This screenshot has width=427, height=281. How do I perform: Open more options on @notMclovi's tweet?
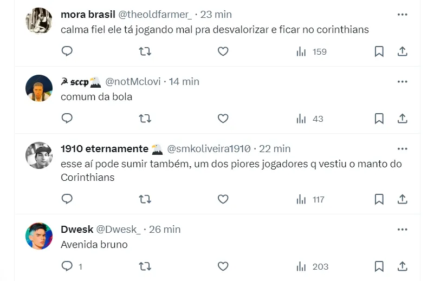pos(402,82)
